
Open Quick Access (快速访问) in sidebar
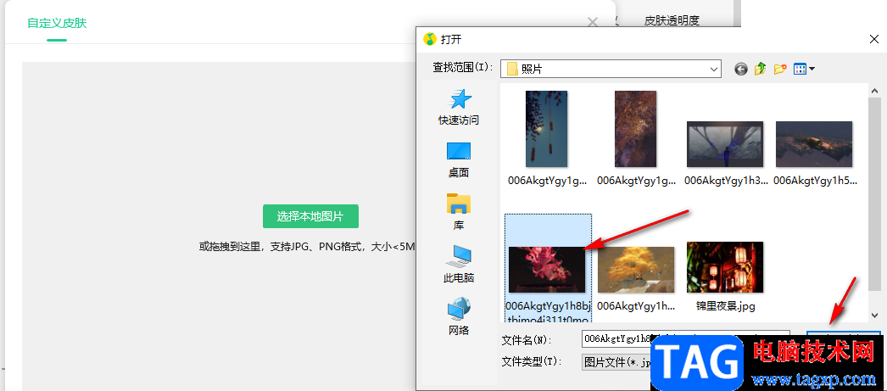pyautogui.click(x=459, y=108)
